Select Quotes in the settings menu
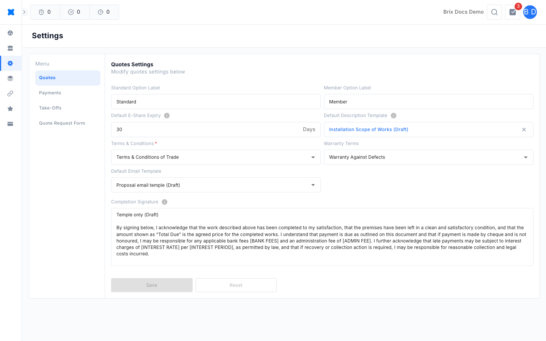The height and width of the screenshot is (341, 546). 68,78
